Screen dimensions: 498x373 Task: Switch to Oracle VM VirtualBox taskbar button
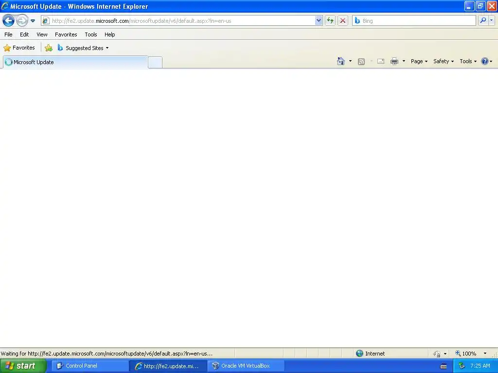[x=246, y=366]
